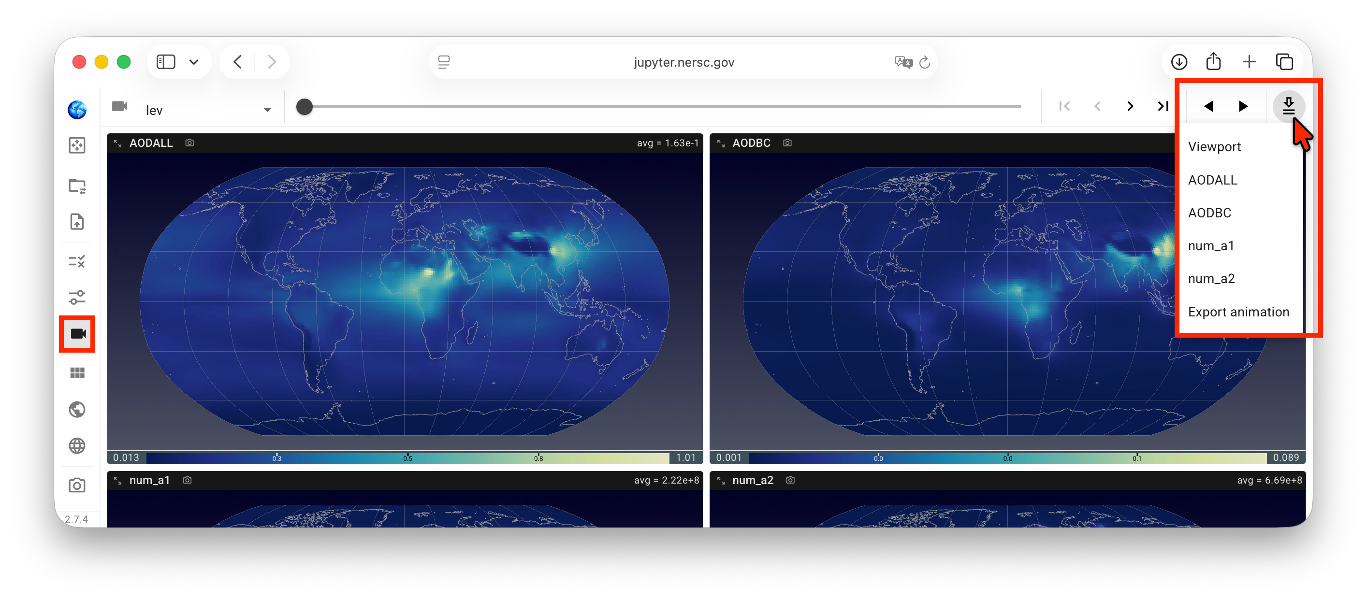
Task: Click the video camera icon beside lev
Action: pyautogui.click(x=119, y=107)
